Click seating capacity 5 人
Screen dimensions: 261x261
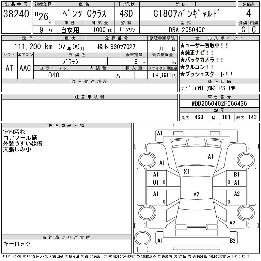click(x=140, y=62)
